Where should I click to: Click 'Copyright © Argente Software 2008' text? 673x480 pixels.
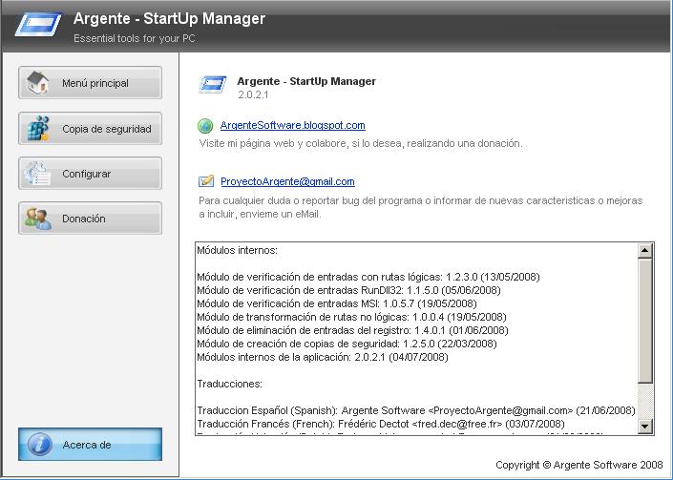coord(579,465)
